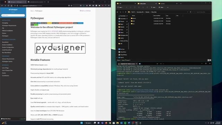Open the New dropdown in File Explorer
This screenshot has height=125, width=222.
[x=120, y=7]
